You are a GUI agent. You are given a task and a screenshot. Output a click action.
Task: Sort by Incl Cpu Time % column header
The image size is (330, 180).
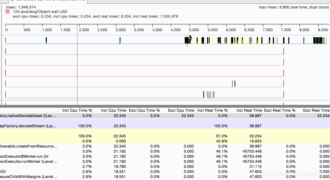pyautogui.click(x=77, y=110)
